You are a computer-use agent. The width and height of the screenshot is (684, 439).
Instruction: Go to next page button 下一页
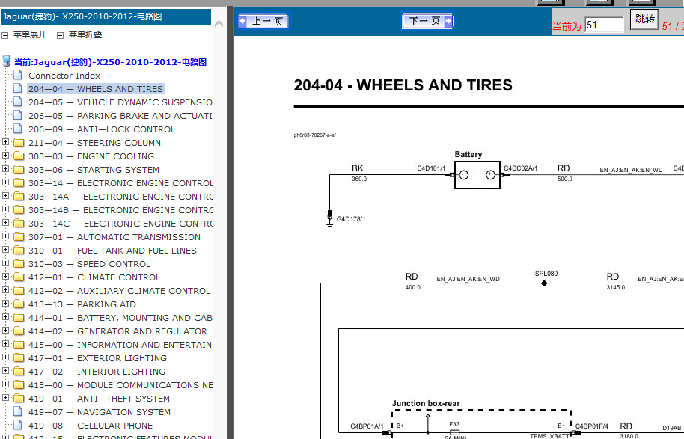tap(427, 21)
